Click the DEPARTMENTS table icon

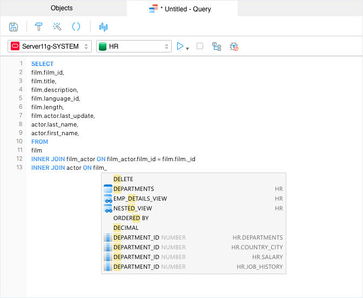point(108,189)
